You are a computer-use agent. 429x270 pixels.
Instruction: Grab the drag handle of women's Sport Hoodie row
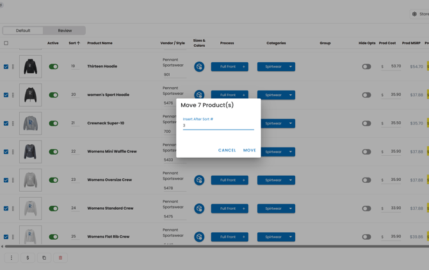pos(13,95)
